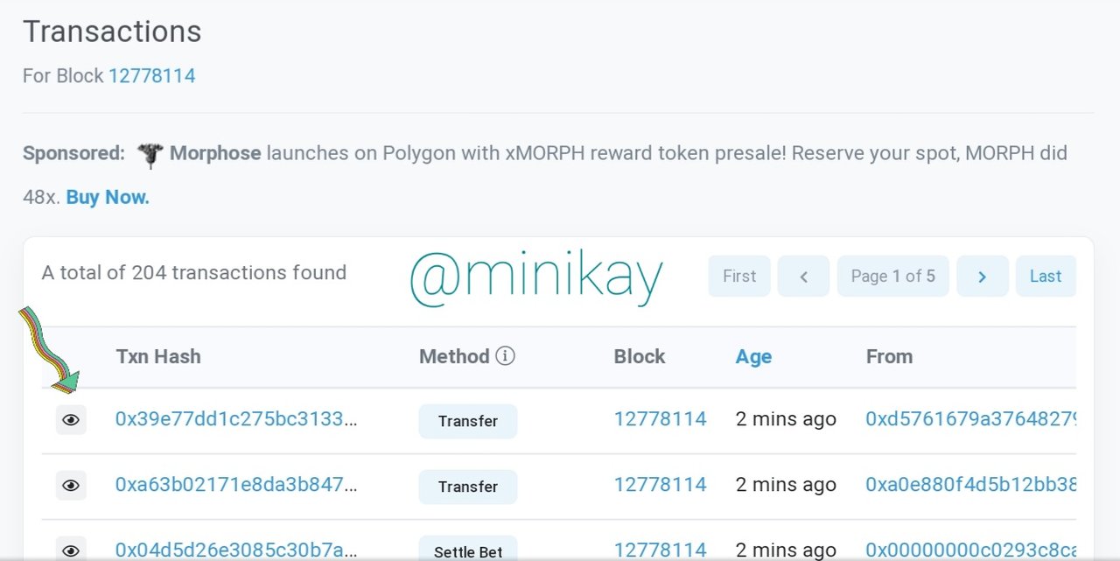Open transaction hash 0x39e77dd1c275bc3133
1120x561 pixels.
(236, 419)
